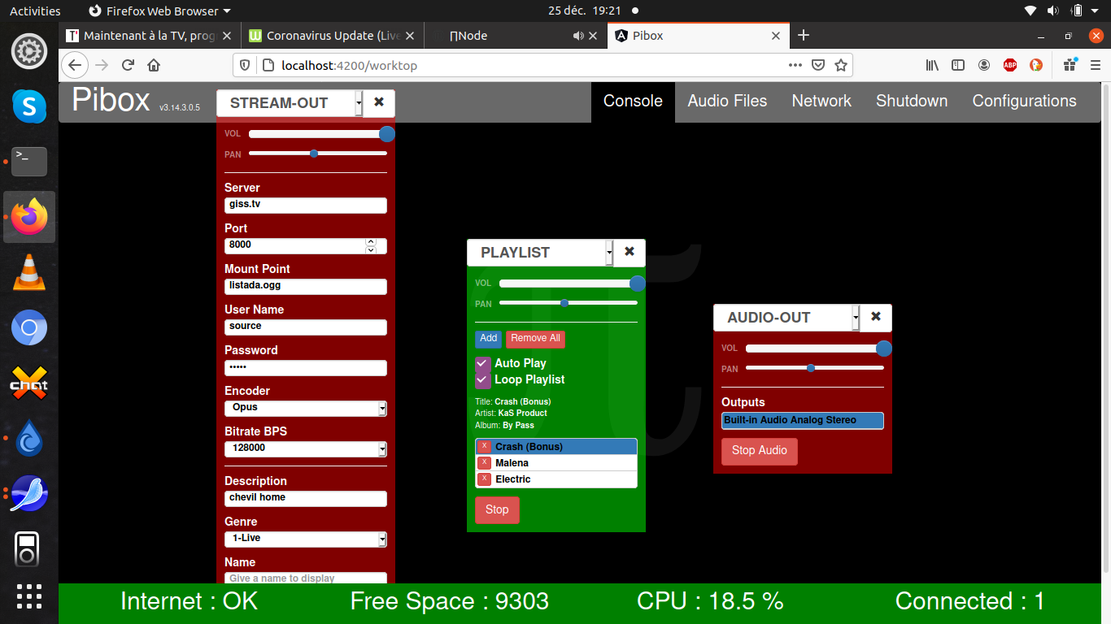This screenshot has height=624, width=1111.
Task: Toggle Loop Playlist checkbox
Action: click(x=483, y=380)
